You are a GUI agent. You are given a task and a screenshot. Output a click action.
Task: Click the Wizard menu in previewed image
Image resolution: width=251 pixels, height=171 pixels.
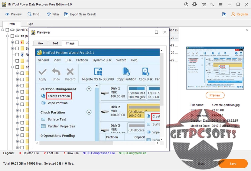pos(121,60)
